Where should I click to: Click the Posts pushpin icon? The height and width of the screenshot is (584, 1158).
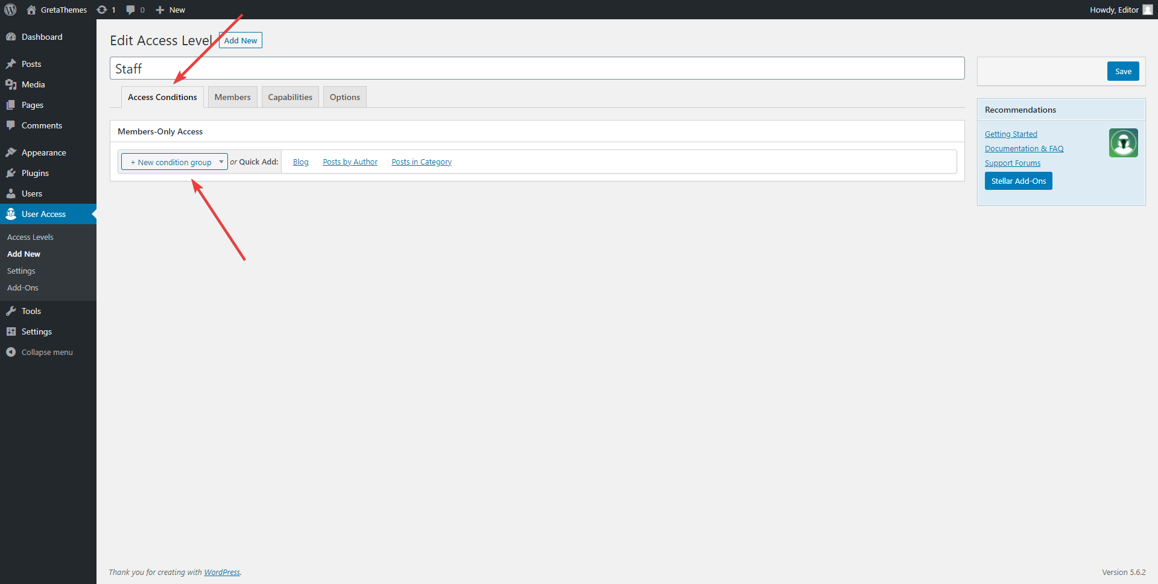pos(11,64)
